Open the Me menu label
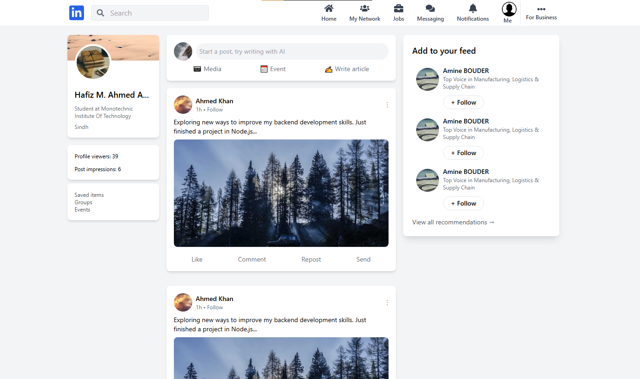 [x=507, y=21]
